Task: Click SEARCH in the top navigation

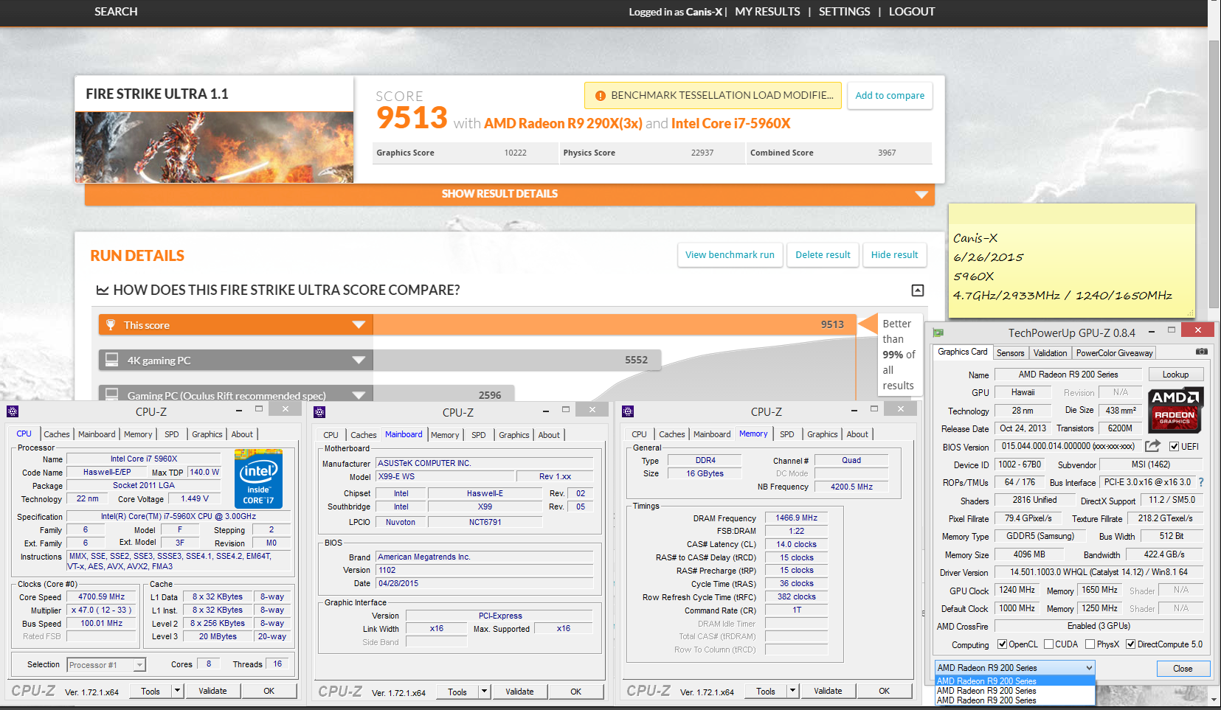Action: click(116, 12)
